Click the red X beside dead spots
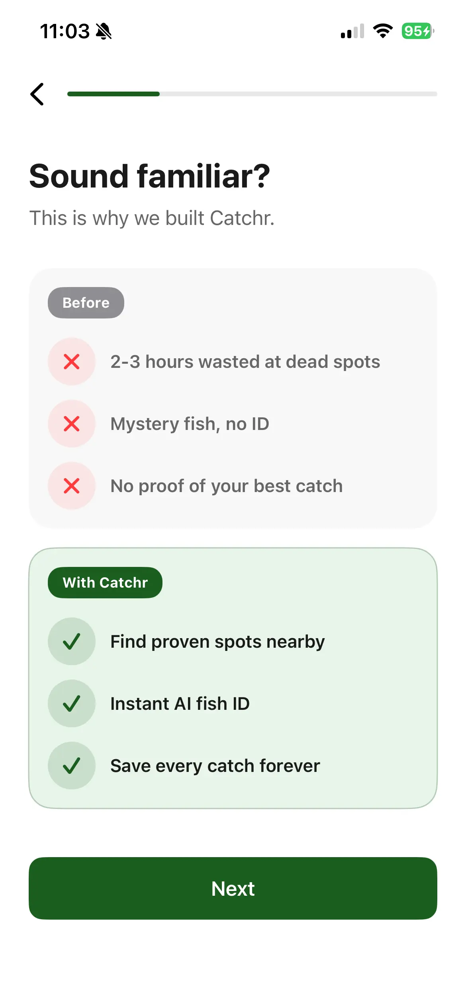Image resolution: width=466 pixels, height=1008 pixels. click(72, 361)
